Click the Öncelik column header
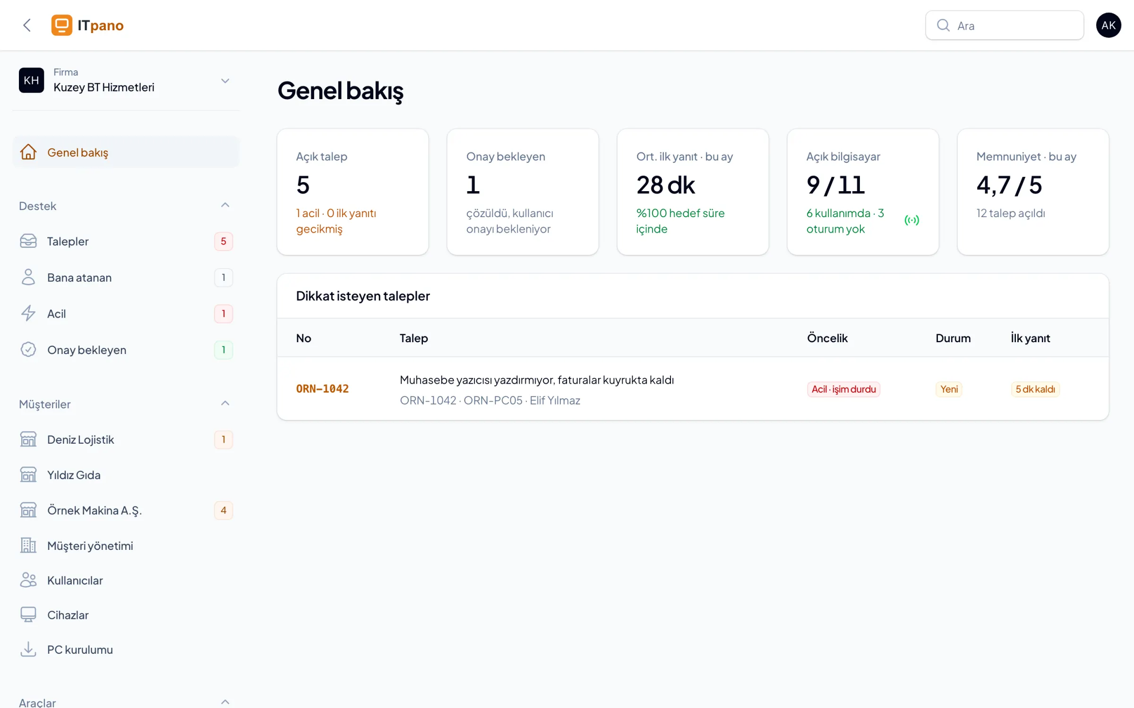 827,338
